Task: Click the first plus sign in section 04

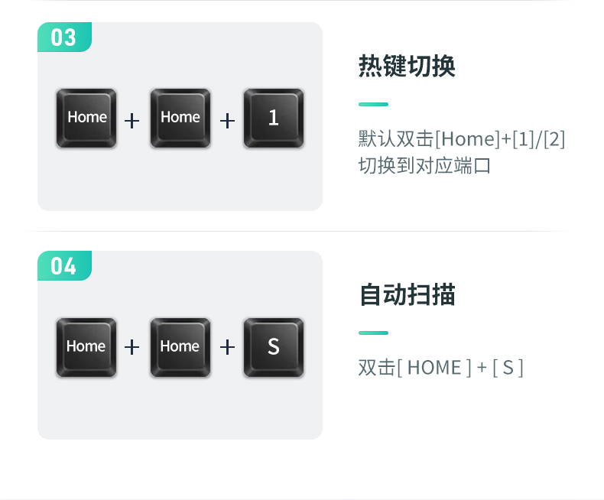Action: point(132,347)
